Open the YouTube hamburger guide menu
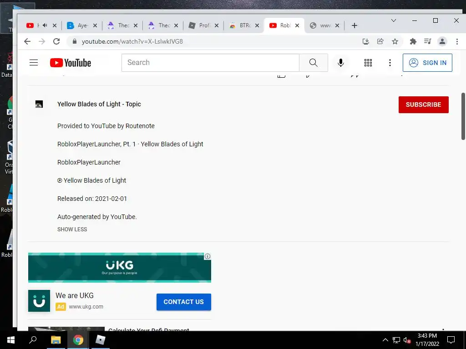This screenshot has width=466, height=349. pos(34,63)
